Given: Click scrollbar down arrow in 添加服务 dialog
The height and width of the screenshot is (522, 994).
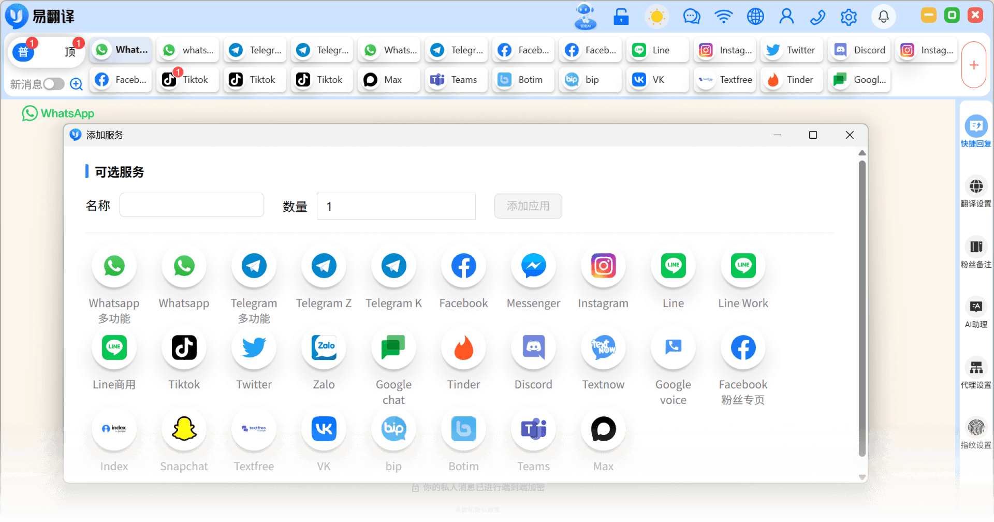Looking at the screenshot, I should click(862, 477).
